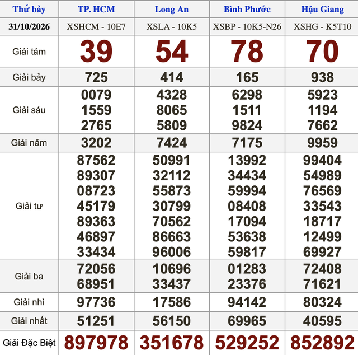358x355 pixels.
Task: Select Giải nhì number 80324
Action: point(322,302)
